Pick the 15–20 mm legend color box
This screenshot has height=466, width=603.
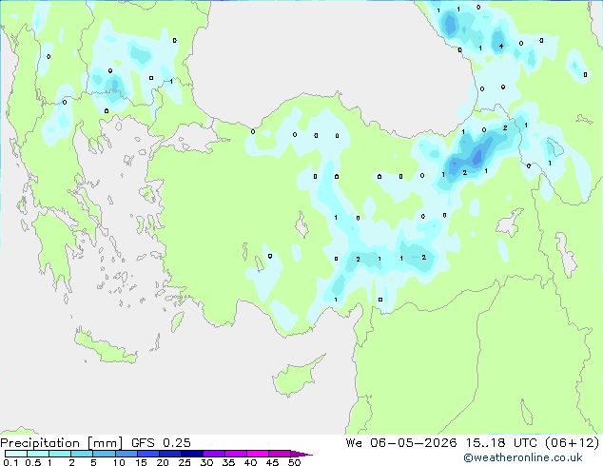click(147, 454)
